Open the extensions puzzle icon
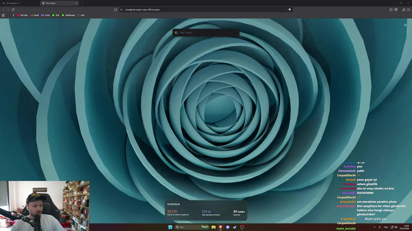 391,10
